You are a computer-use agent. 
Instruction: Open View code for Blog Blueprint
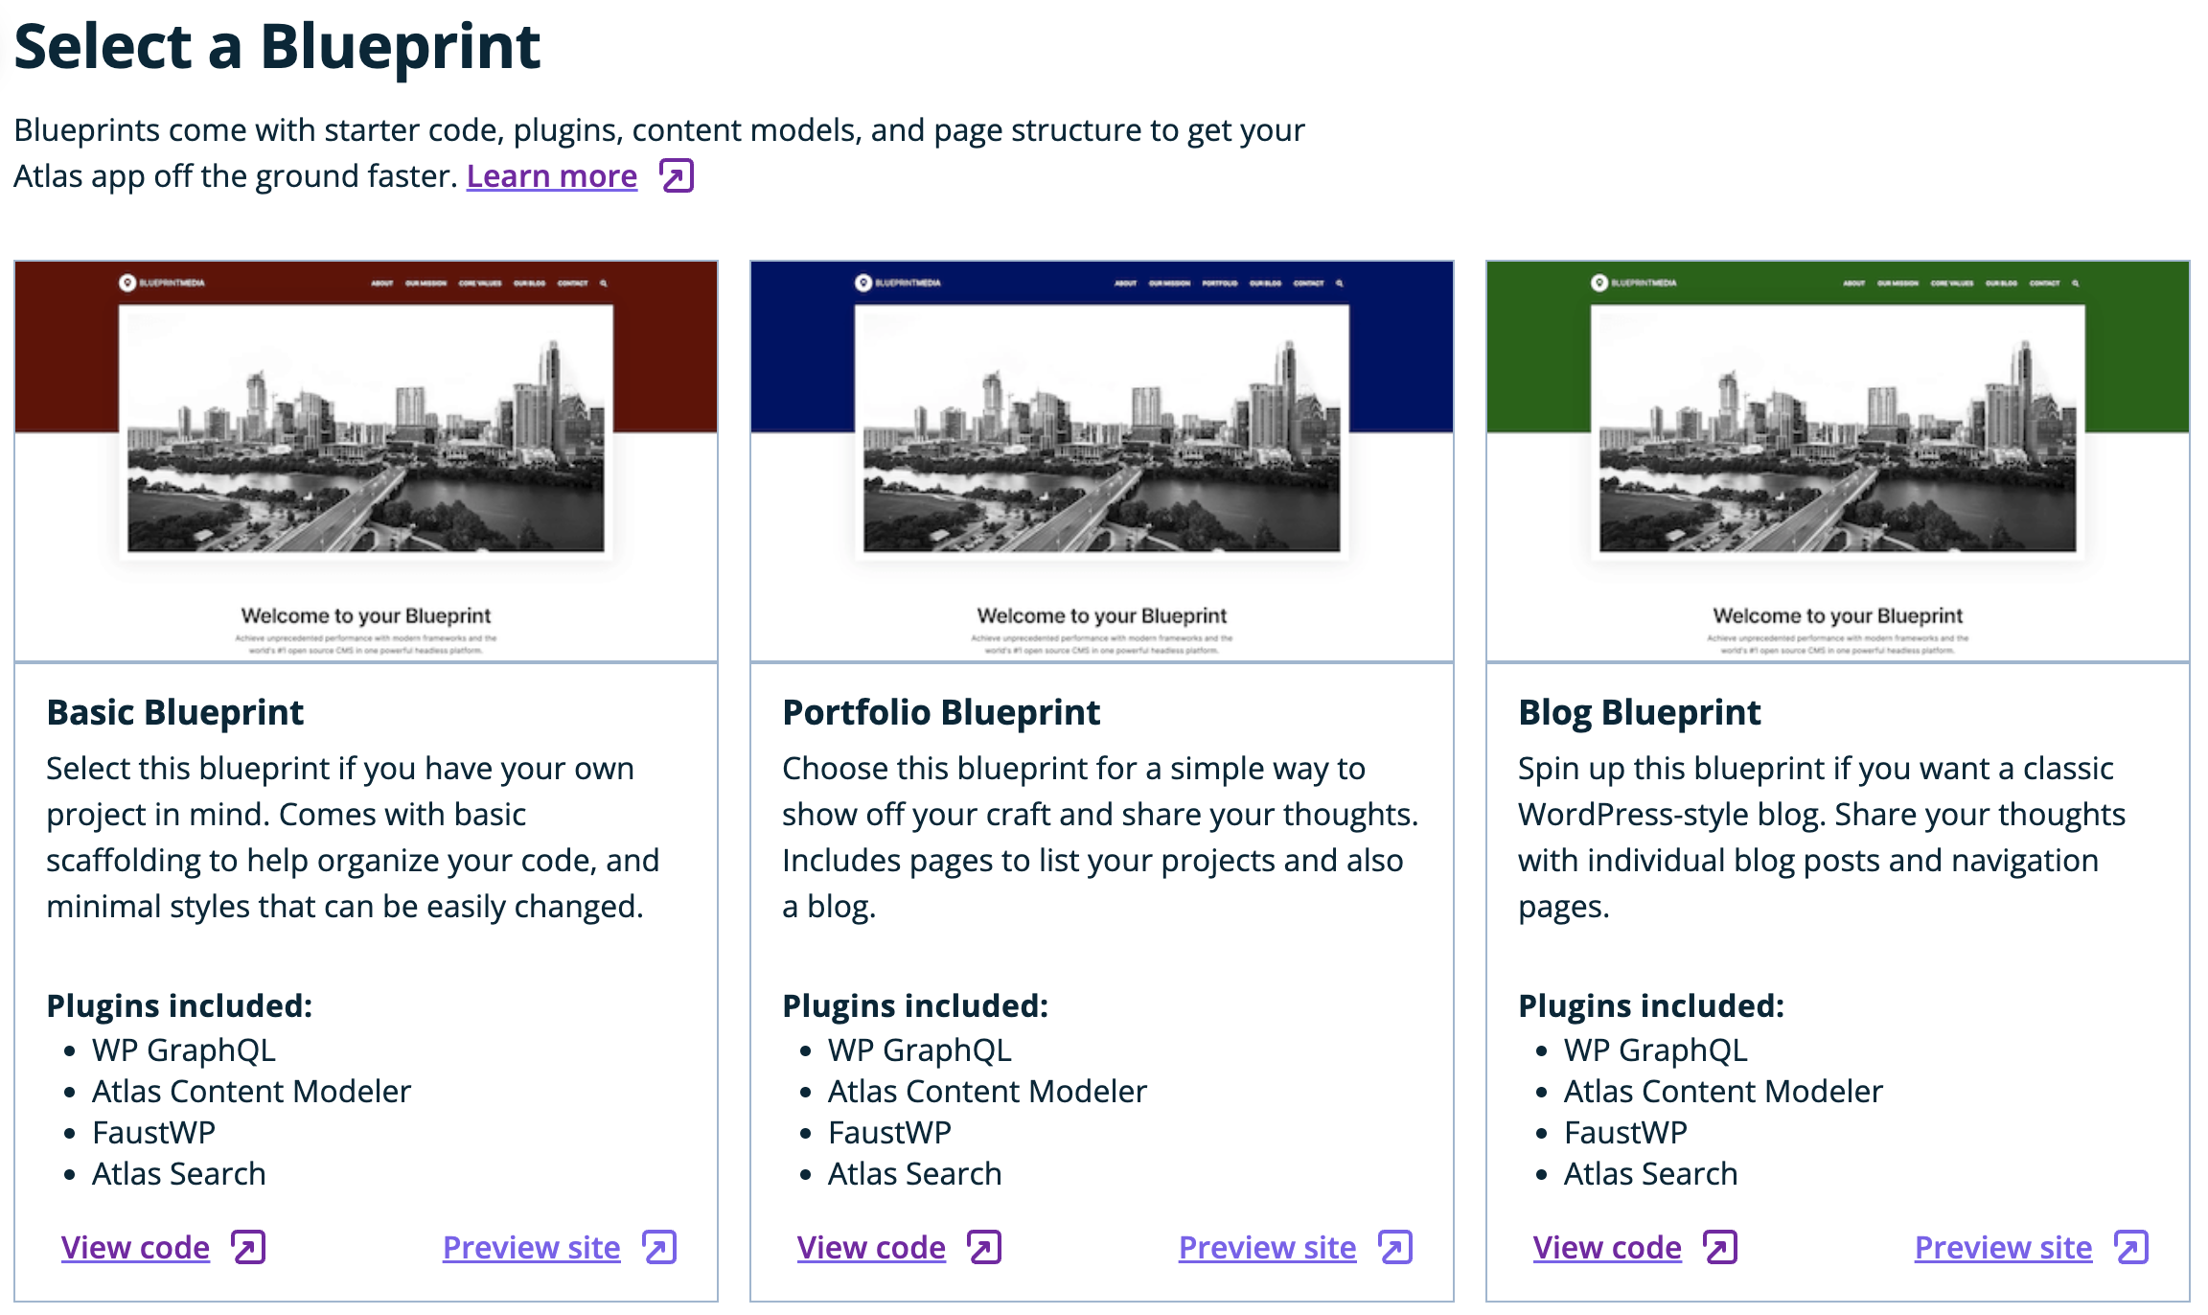(x=1607, y=1247)
